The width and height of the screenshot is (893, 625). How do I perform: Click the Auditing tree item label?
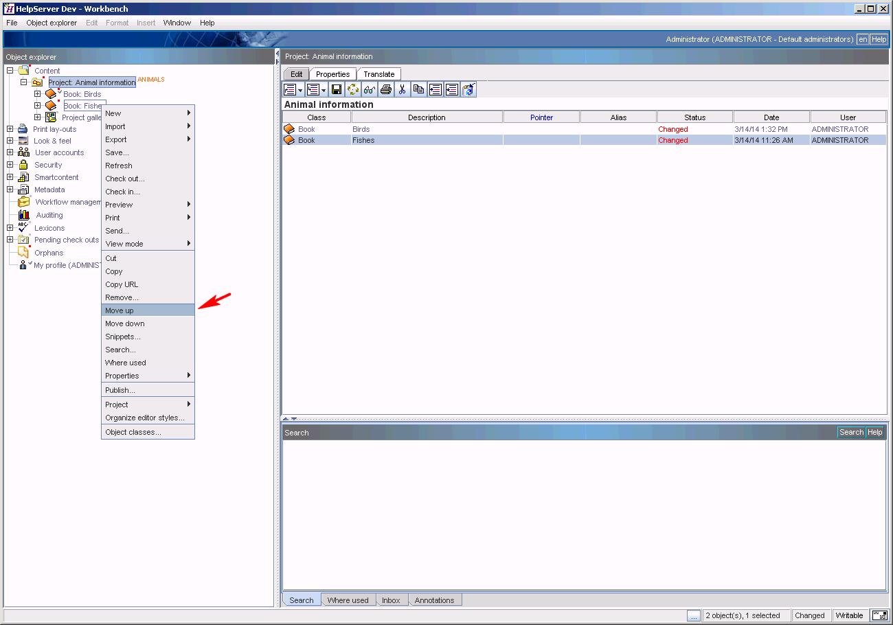[49, 215]
